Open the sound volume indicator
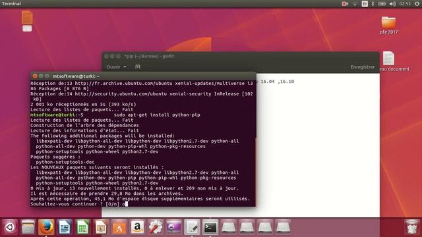The width and height of the screenshot is (422, 237). 392,4
